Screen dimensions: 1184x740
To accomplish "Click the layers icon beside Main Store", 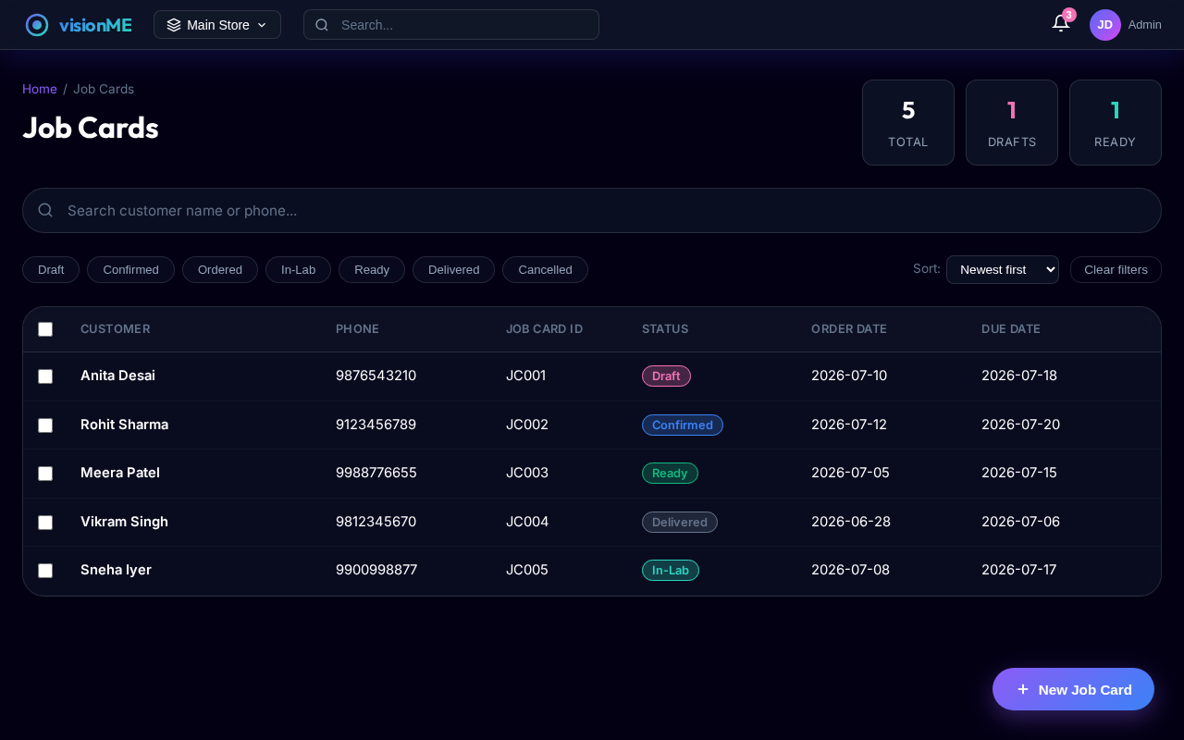I will point(174,25).
